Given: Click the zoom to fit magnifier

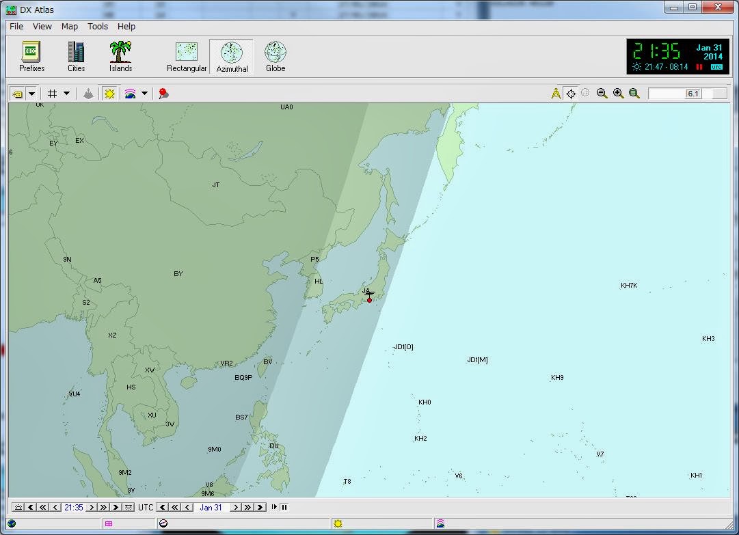Looking at the screenshot, I should pos(634,94).
